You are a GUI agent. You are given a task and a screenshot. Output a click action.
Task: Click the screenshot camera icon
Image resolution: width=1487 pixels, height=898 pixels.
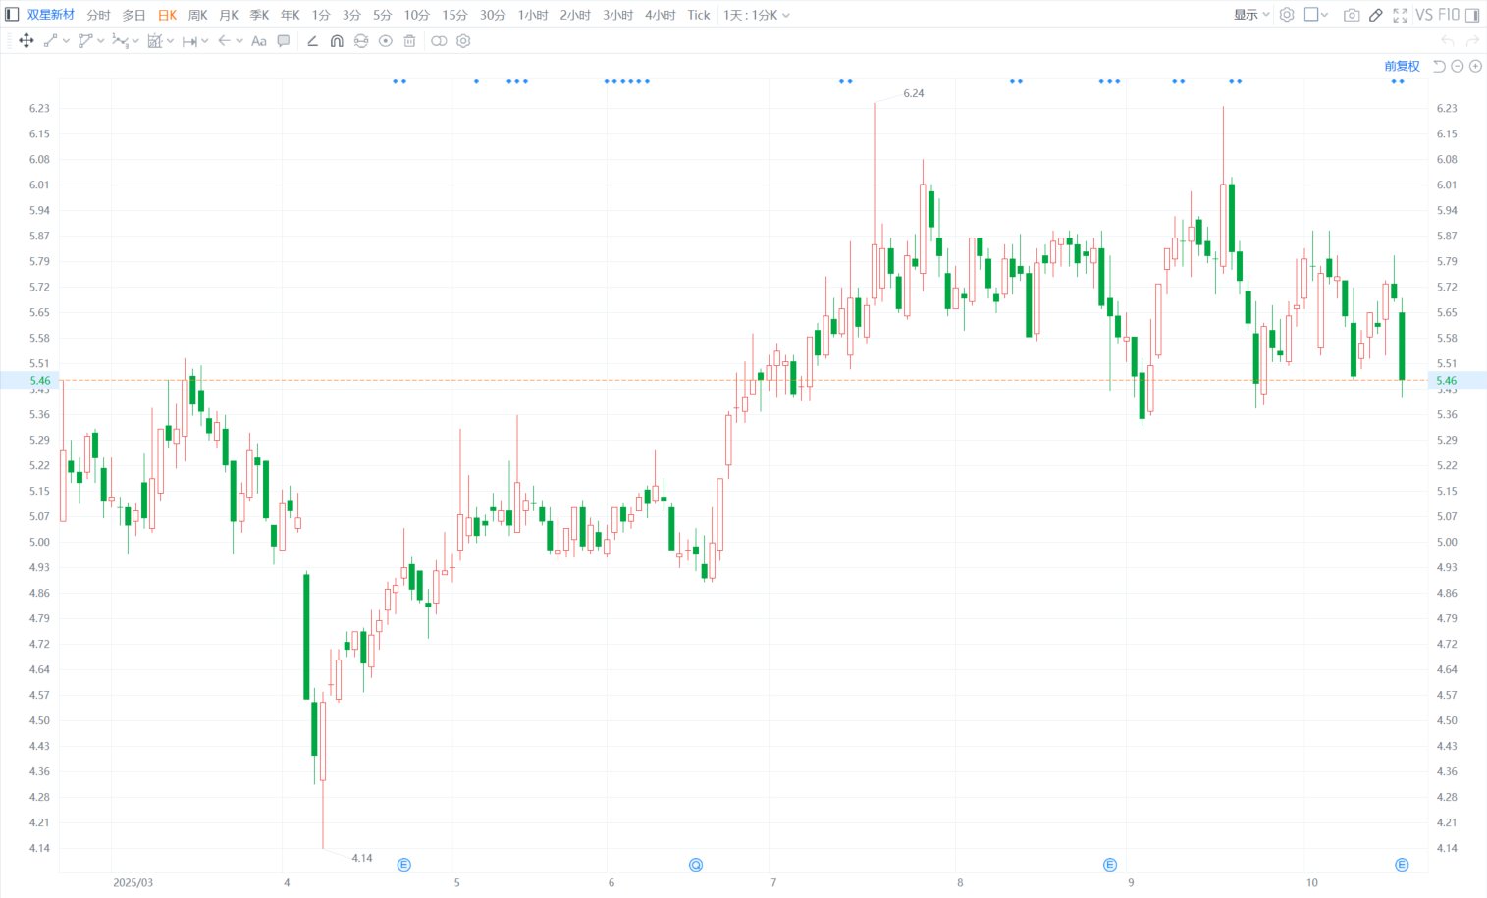pyautogui.click(x=1352, y=15)
